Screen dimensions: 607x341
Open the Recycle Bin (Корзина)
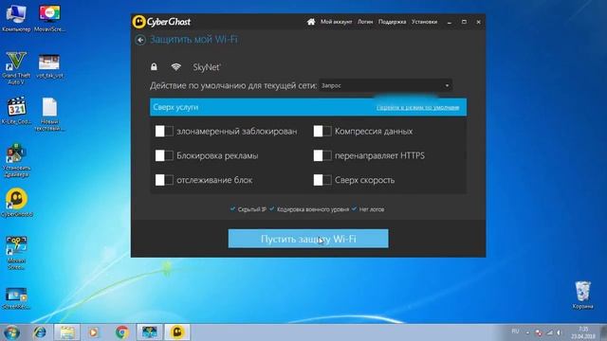pyautogui.click(x=582, y=295)
